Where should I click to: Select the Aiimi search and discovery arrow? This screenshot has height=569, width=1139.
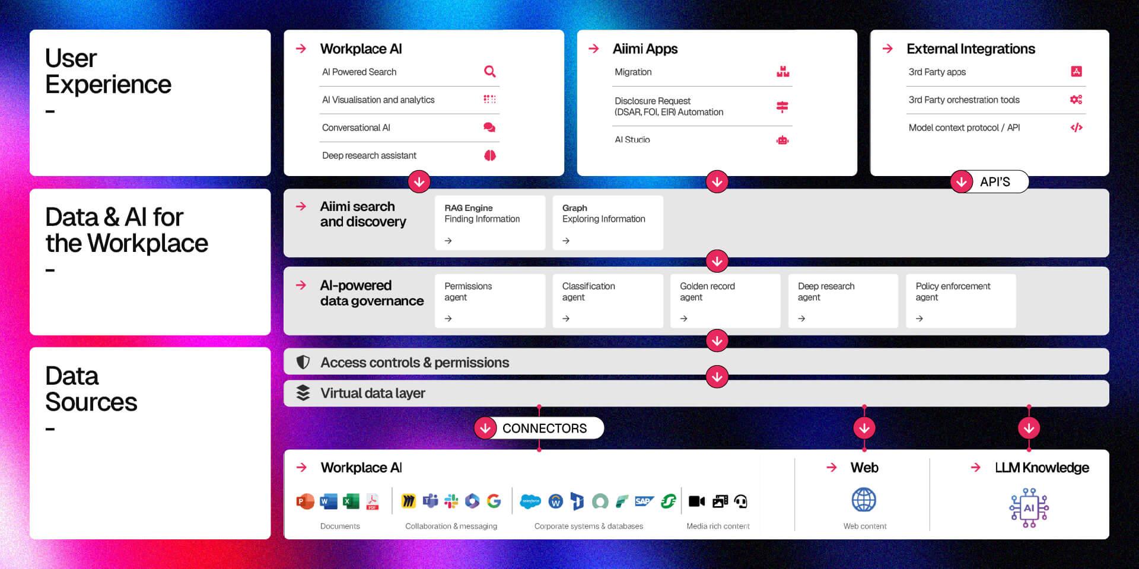pos(300,206)
